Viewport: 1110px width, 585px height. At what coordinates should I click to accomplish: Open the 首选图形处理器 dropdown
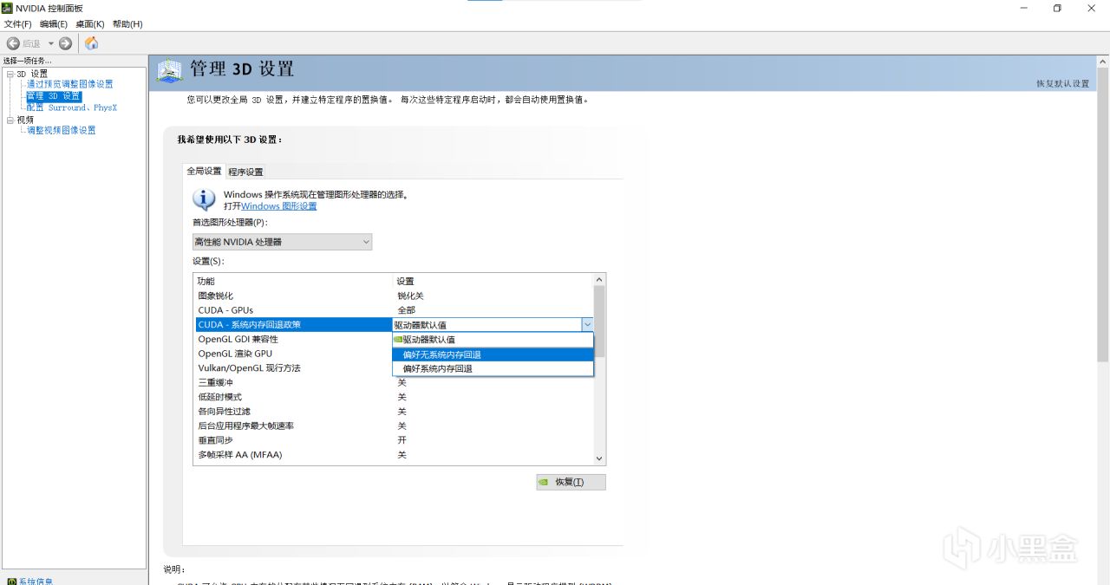282,242
